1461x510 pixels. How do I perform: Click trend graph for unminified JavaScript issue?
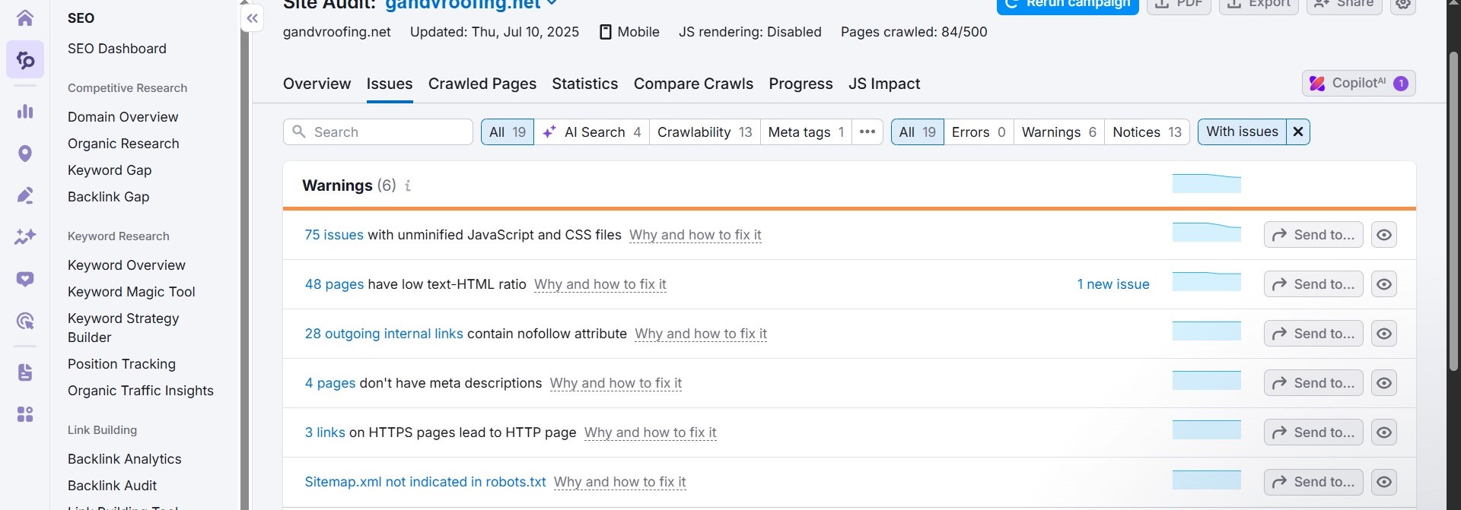(1207, 232)
